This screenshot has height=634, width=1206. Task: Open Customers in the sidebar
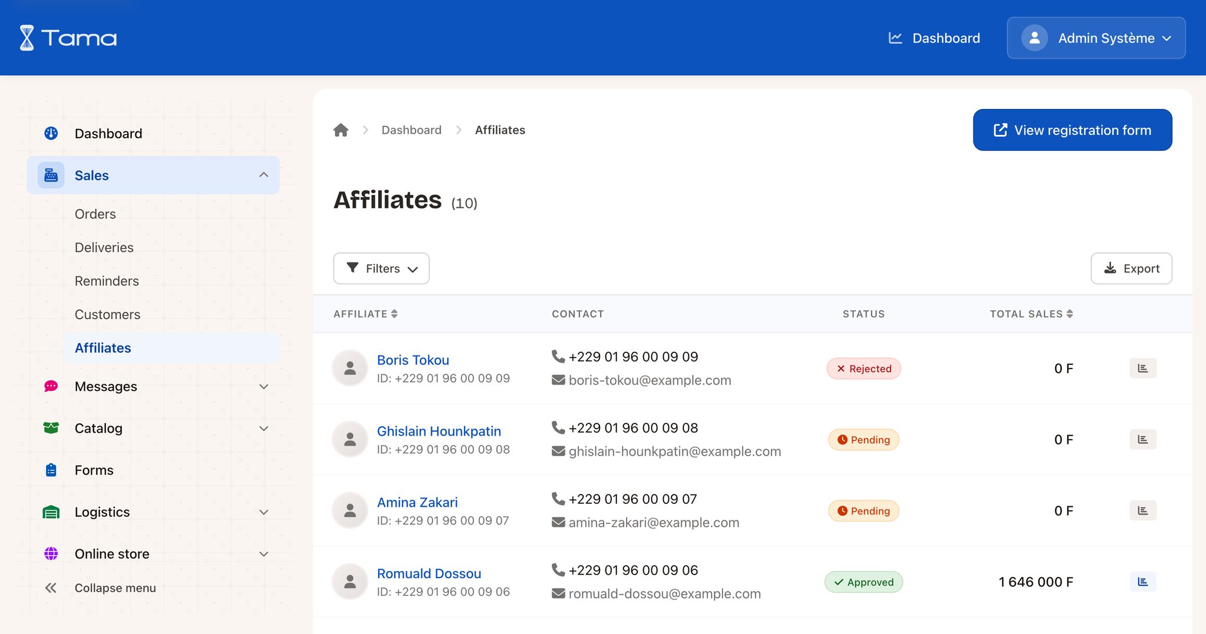coord(108,315)
